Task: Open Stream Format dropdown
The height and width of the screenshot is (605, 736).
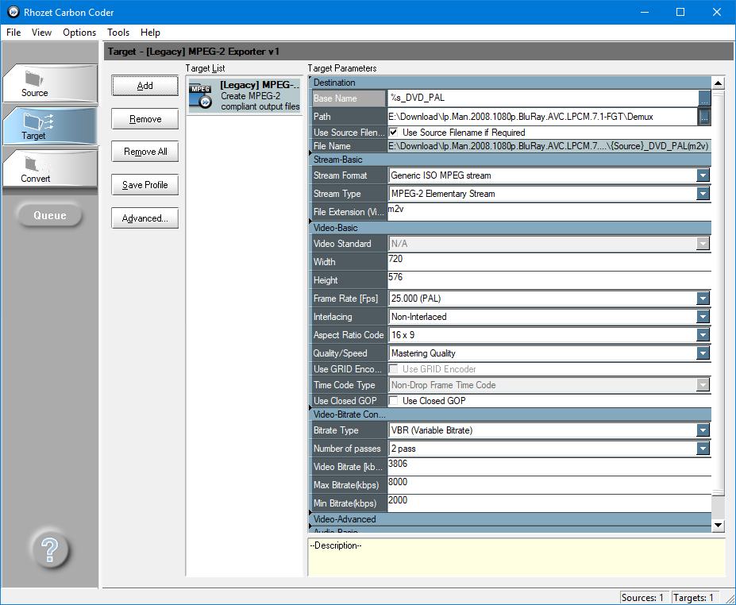Action: click(703, 175)
